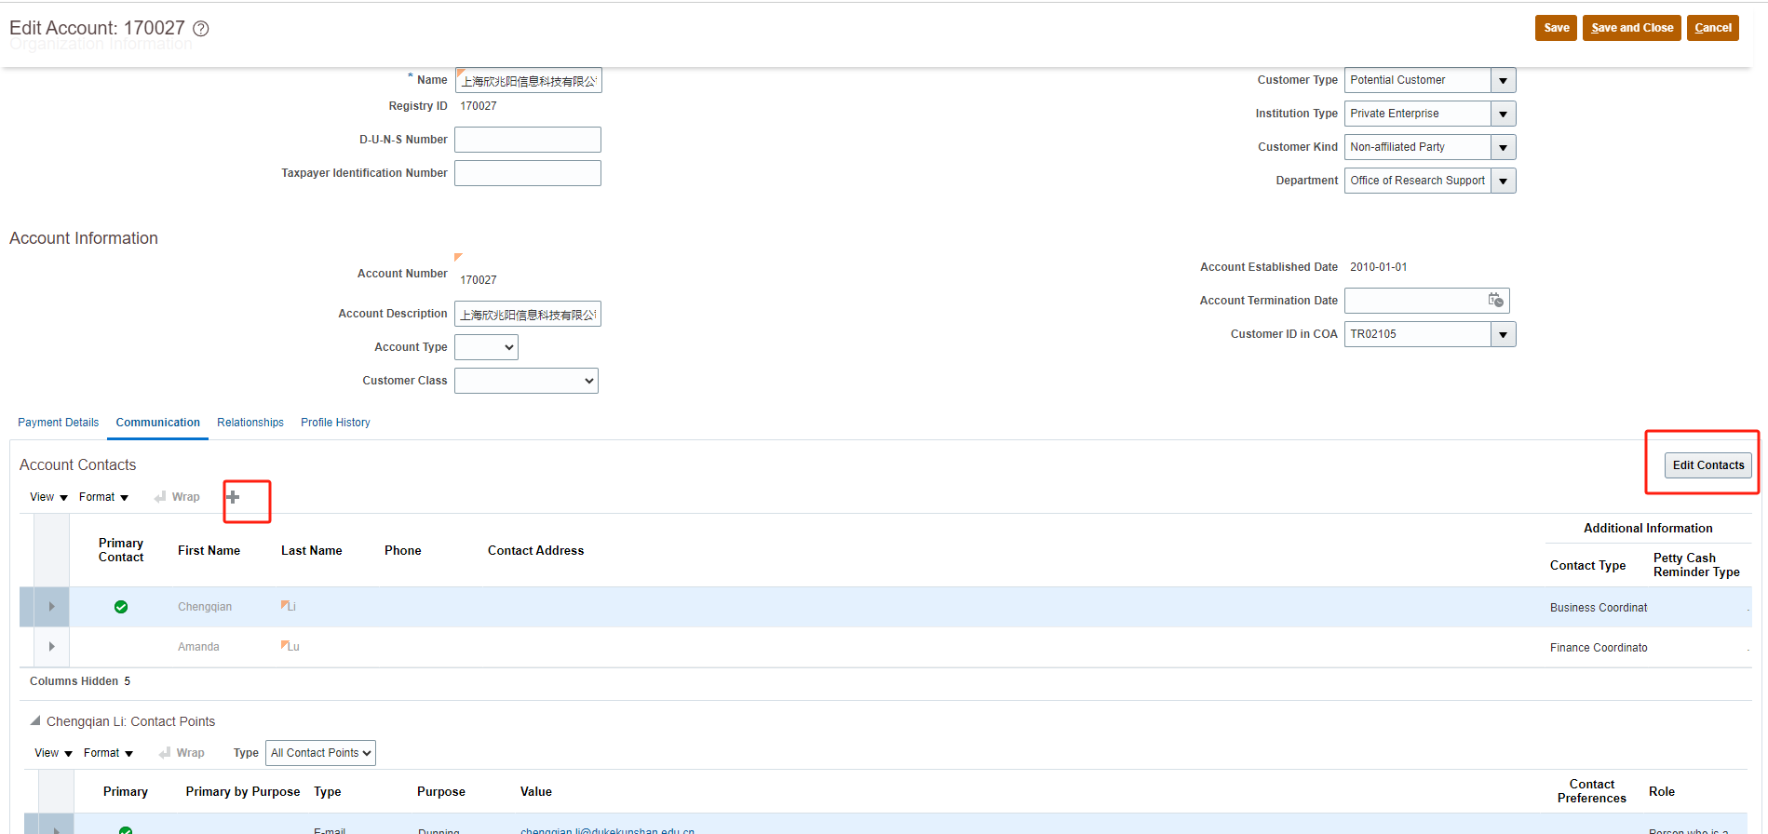Click the Save and Close button
The height and width of the screenshot is (834, 1768).
[1632, 28]
